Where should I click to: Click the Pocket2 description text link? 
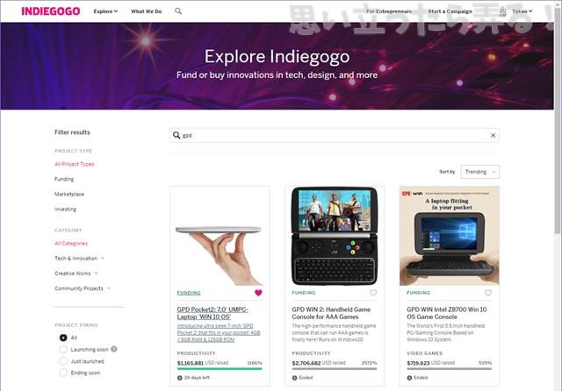pos(219,332)
